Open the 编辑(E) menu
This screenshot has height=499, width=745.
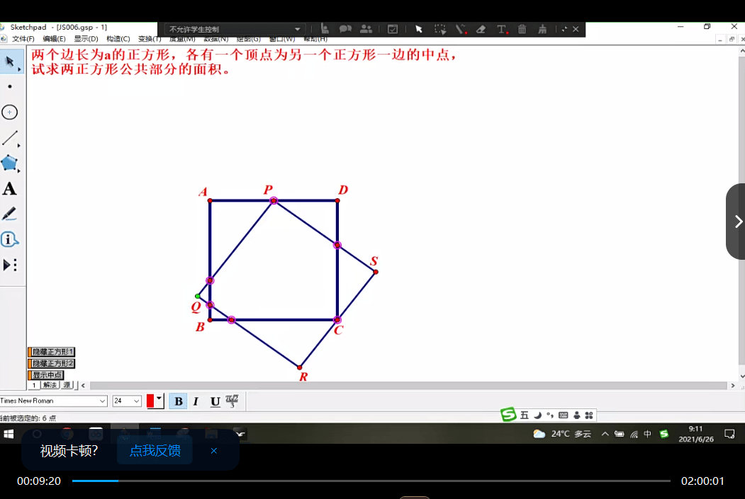(x=54, y=39)
